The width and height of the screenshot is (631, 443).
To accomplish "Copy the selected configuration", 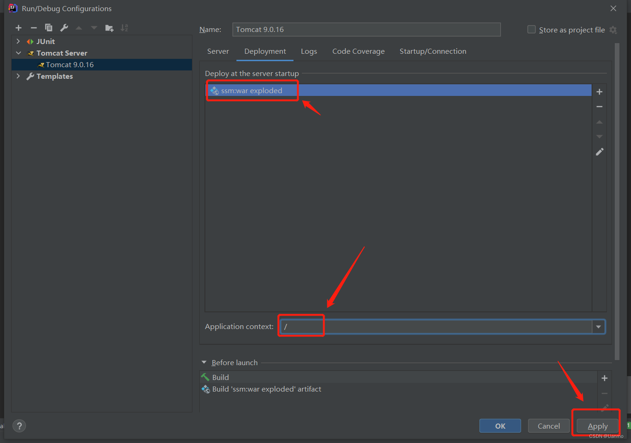I will (49, 28).
